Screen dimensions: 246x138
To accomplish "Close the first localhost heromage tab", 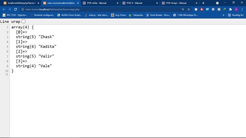I will (x=38, y=3).
